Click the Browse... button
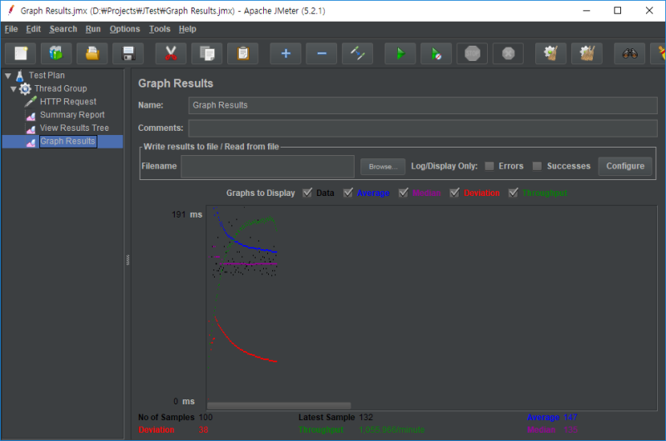Viewport: 666px width, 441px height. point(383,166)
